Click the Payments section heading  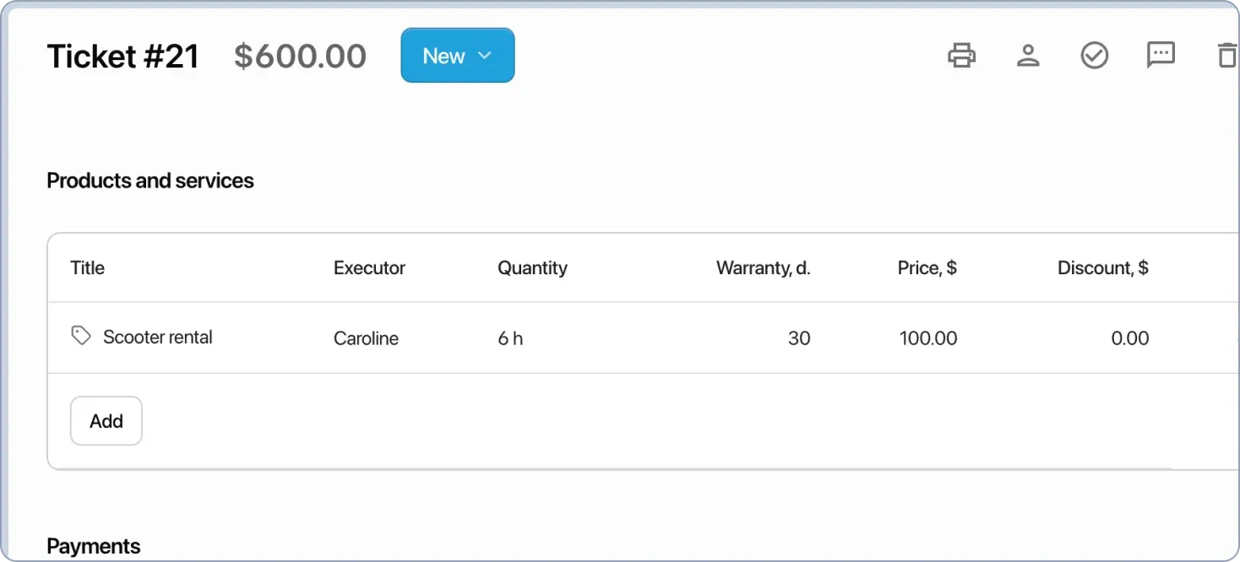pos(93,545)
